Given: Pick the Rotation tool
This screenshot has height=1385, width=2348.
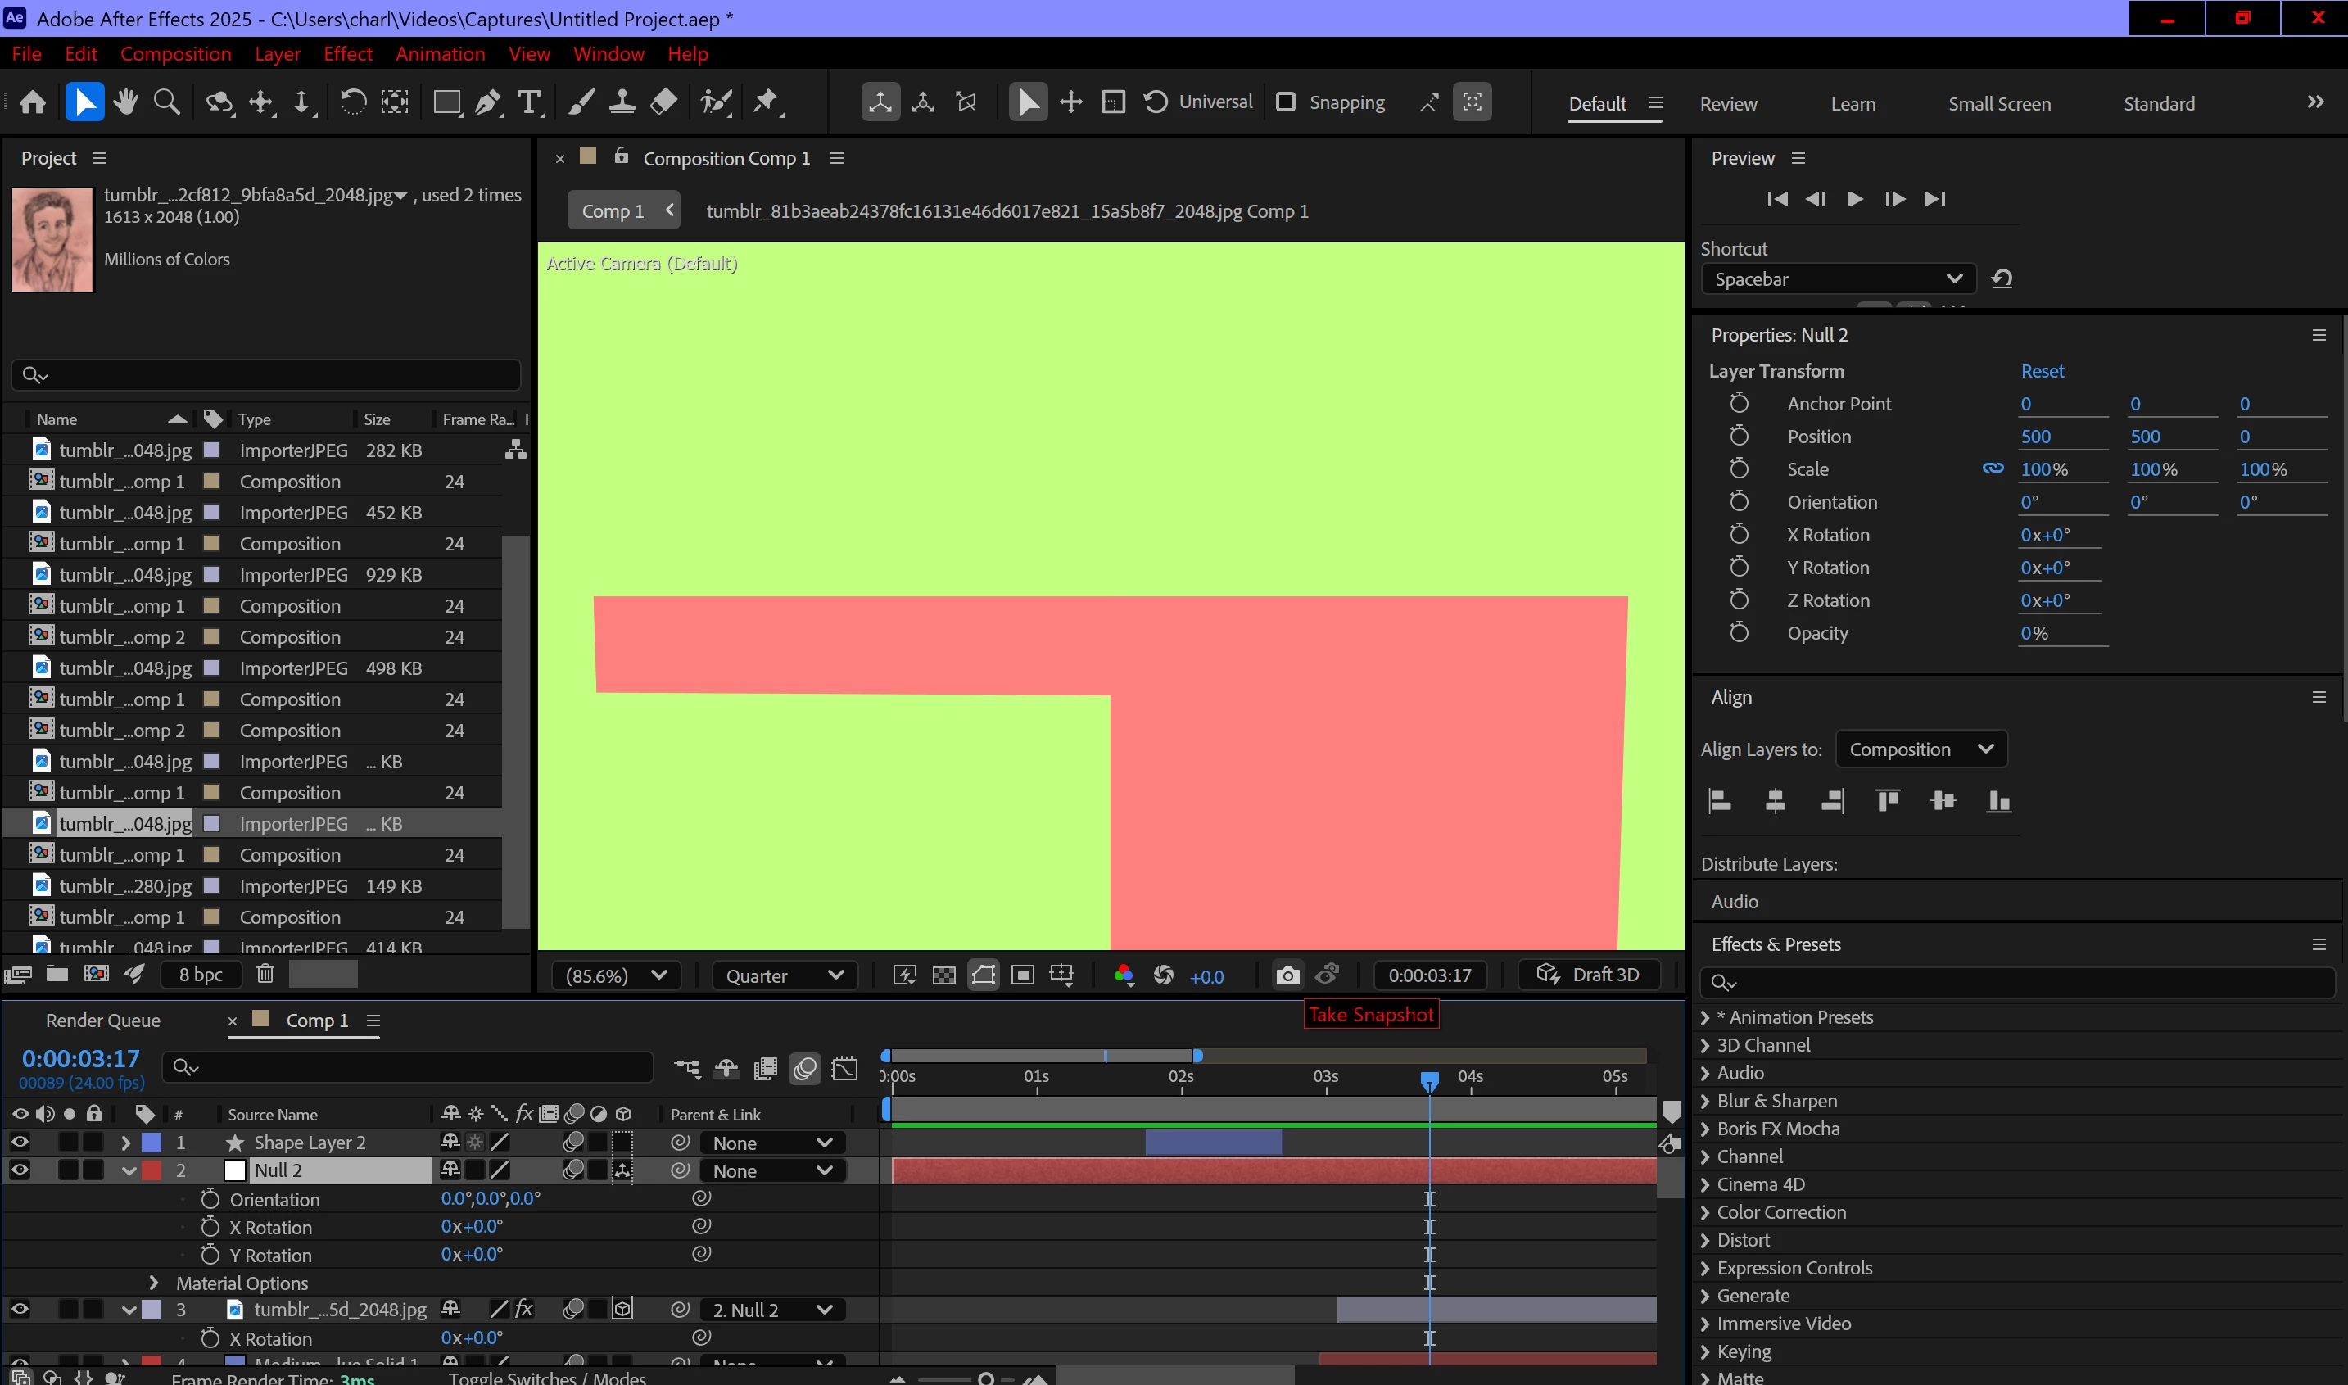Looking at the screenshot, I should [x=353, y=102].
